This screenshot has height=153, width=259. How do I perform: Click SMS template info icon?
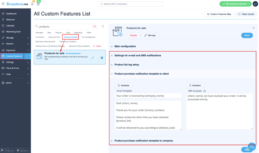(205, 91)
